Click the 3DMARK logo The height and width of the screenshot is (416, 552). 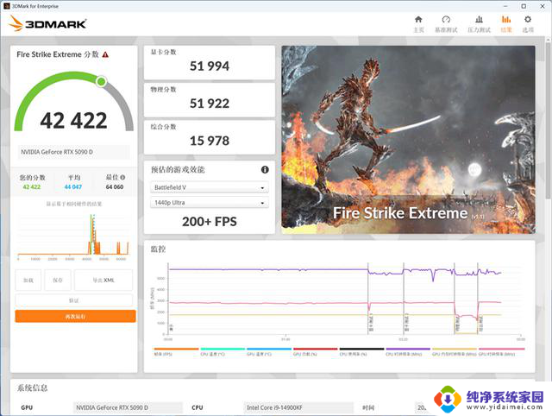click(x=47, y=23)
